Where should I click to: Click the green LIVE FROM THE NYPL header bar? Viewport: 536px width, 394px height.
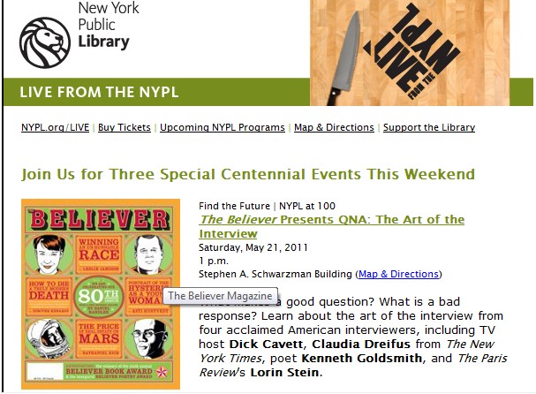click(x=265, y=91)
